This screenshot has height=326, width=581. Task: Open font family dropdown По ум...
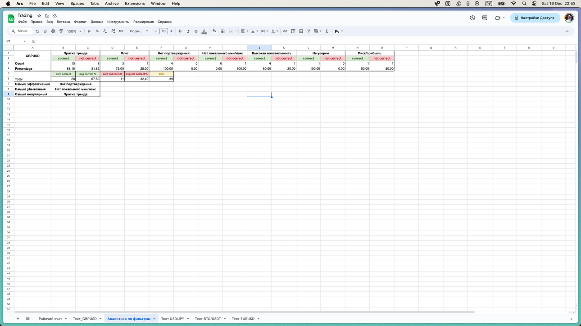tap(139, 31)
